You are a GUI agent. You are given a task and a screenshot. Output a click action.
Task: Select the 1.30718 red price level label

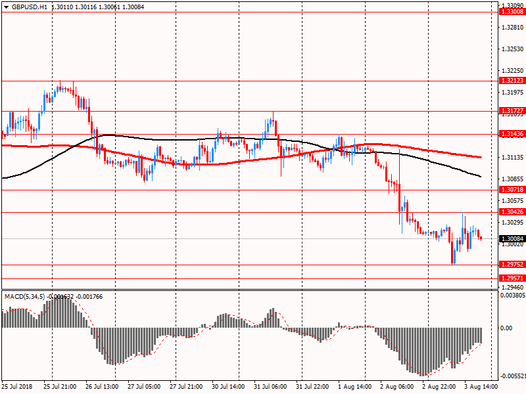click(x=512, y=190)
